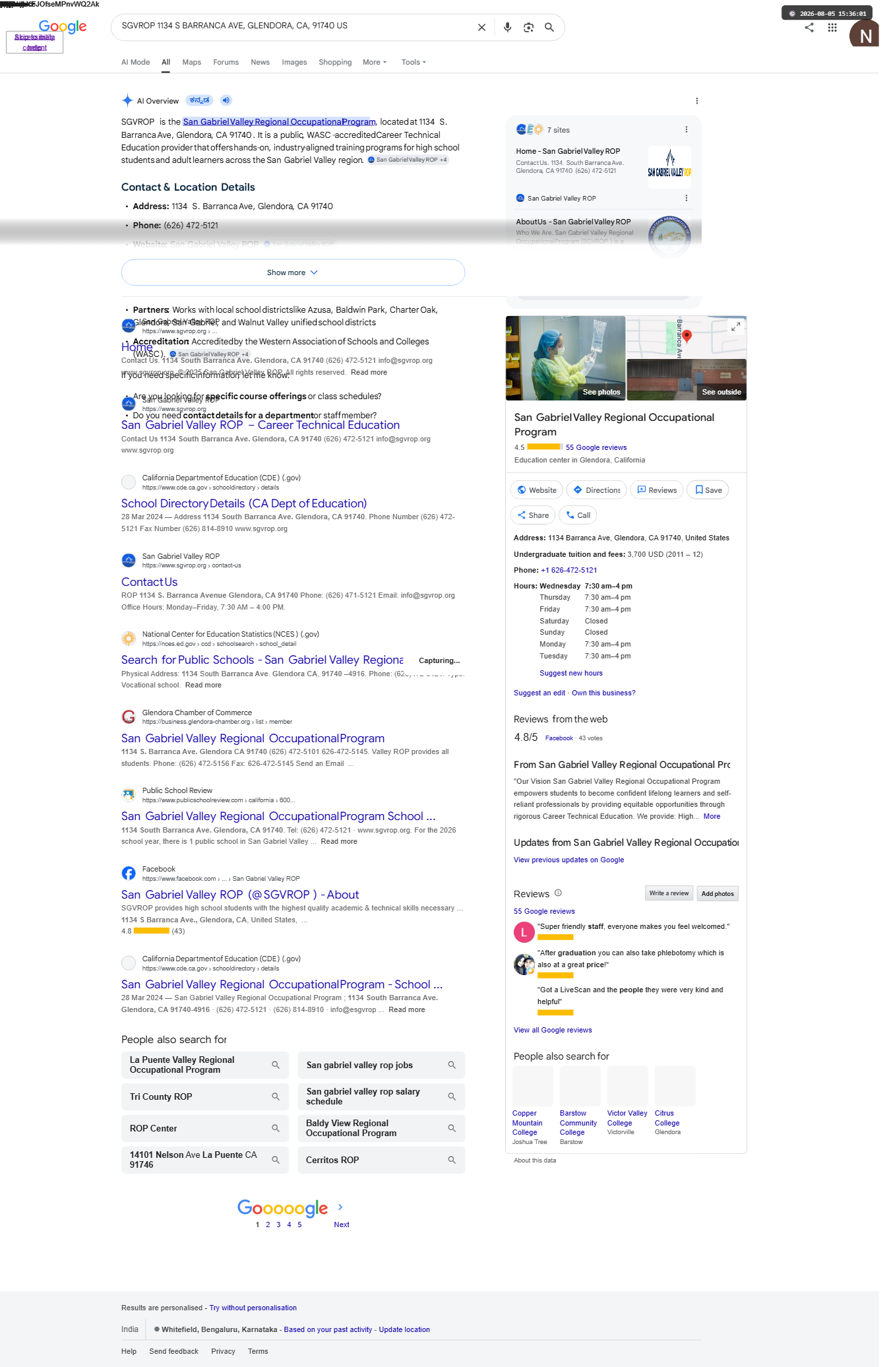Listen to the AI Overview with speaker icon
The width and height of the screenshot is (889, 1367).
(x=226, y=100)
